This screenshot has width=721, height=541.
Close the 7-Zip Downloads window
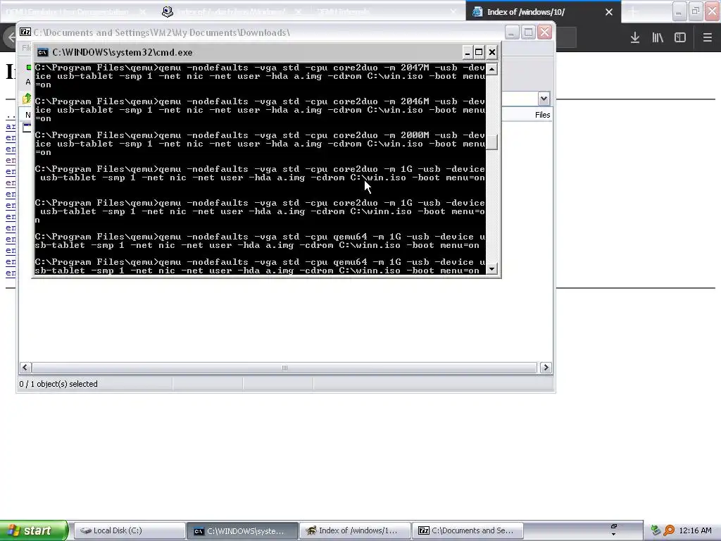pos(544,32)
